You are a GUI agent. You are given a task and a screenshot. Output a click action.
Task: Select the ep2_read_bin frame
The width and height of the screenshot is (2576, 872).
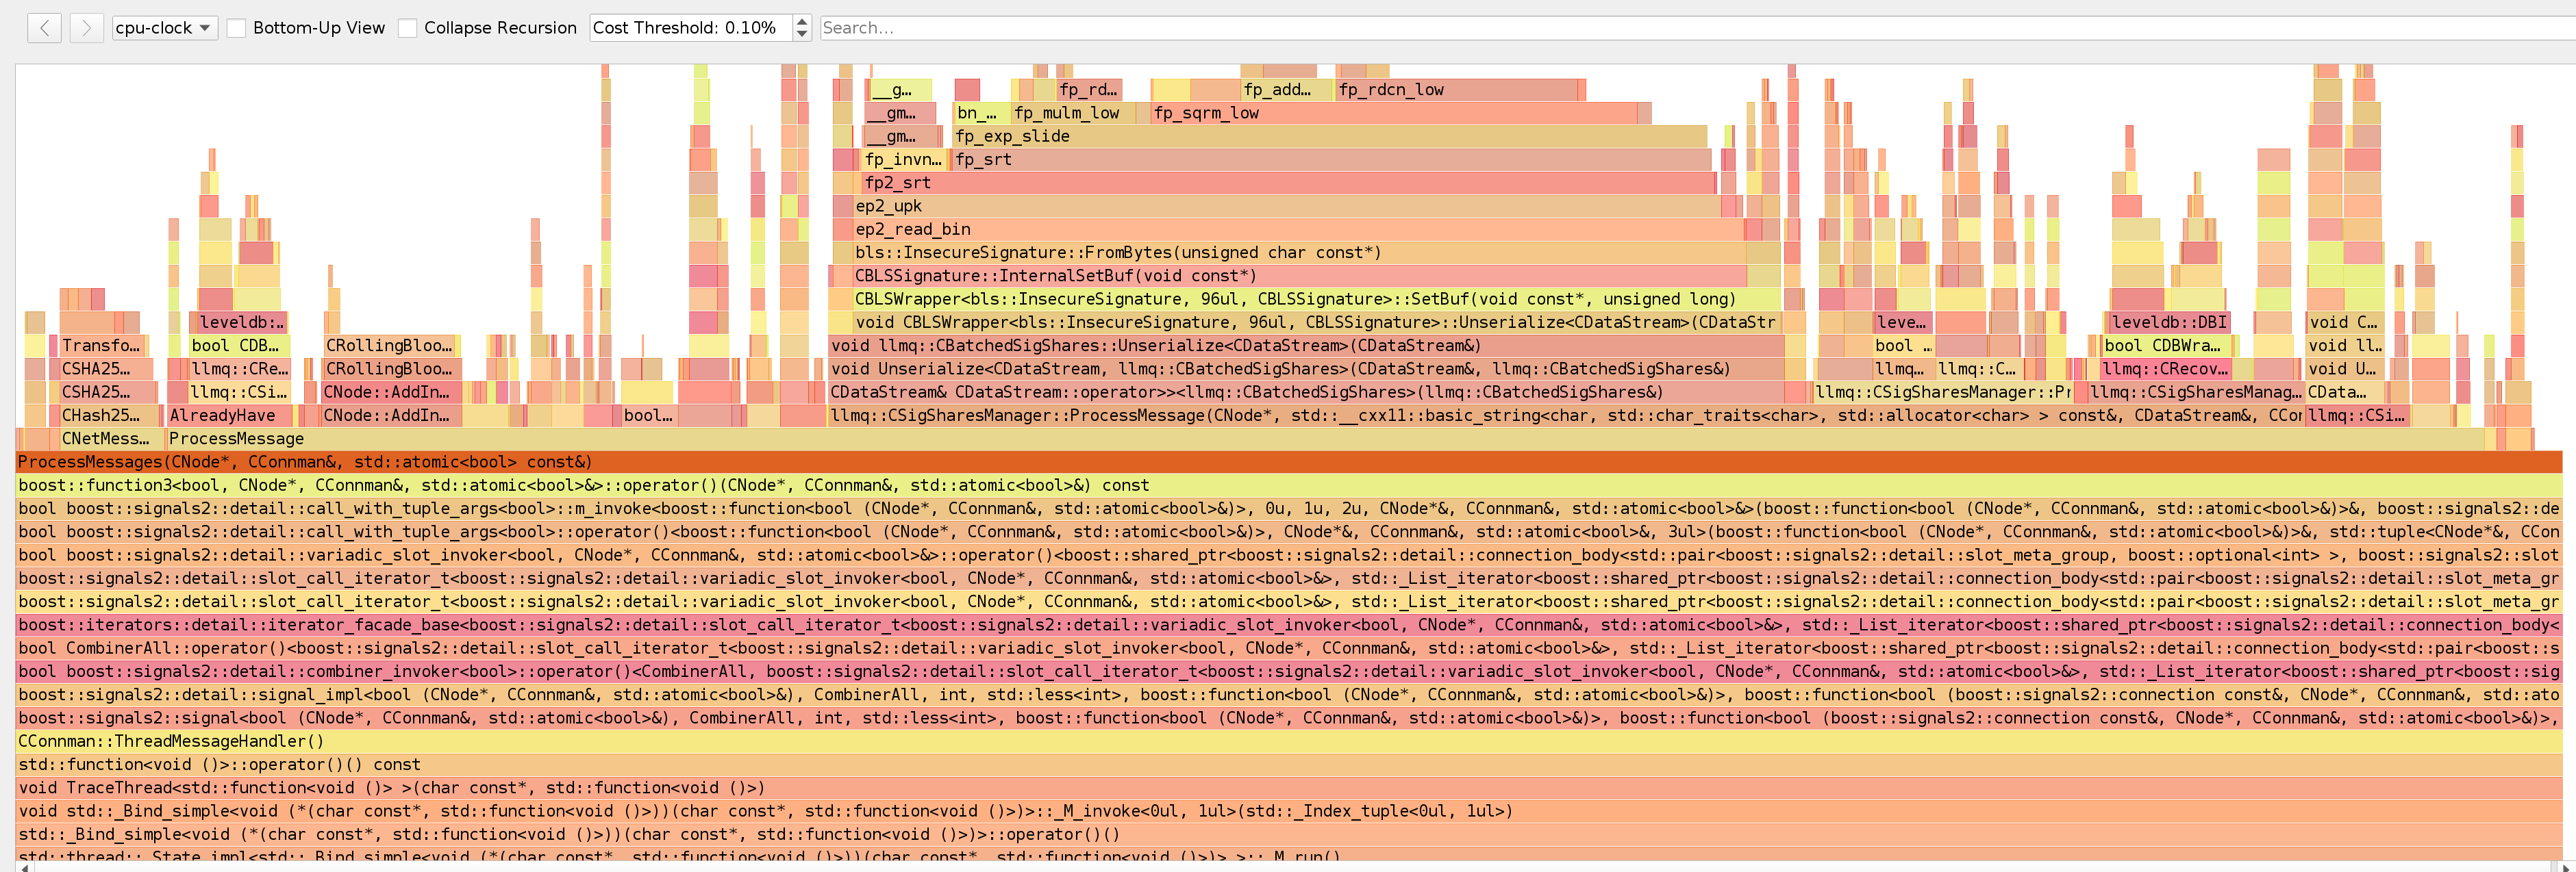click(1298, 229)
